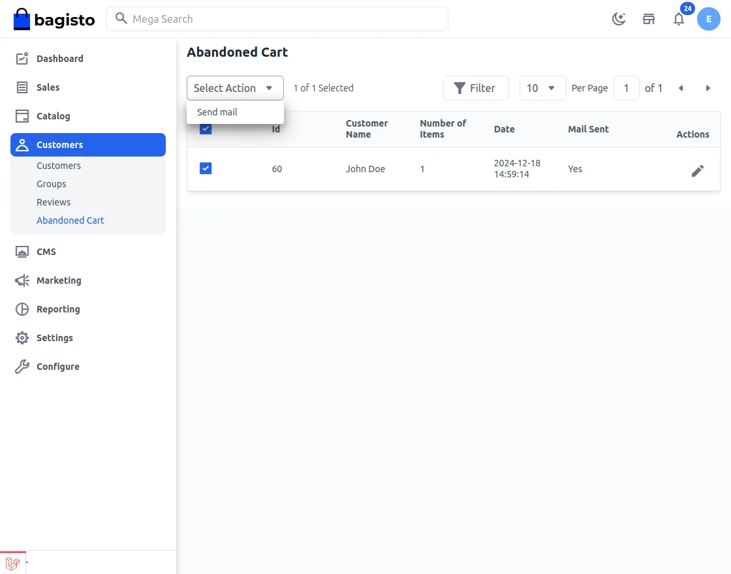The width and height of the screenshot is (731, 574).
Task: Open the Abandoned Cart submenu item
Action: click(70, 220)
